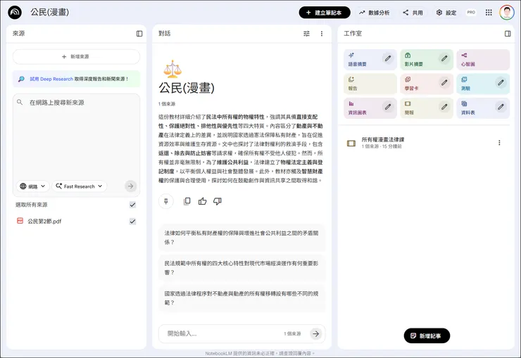Screen dimensions: 521x358
Task: Edit 影片摘要 options pencil icon
Action: (444, 58)
